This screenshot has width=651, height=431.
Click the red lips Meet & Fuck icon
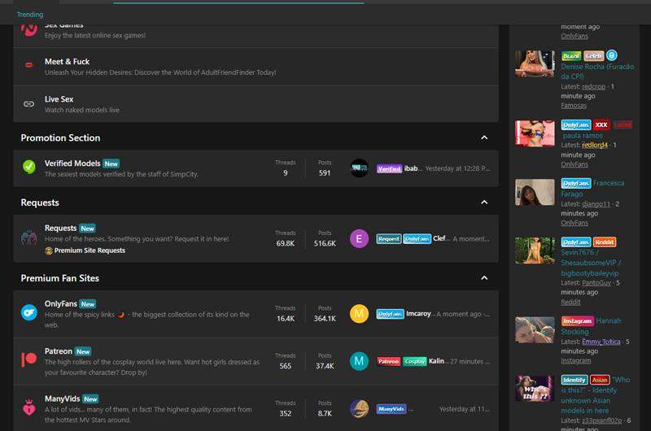[x=29, y=65]
